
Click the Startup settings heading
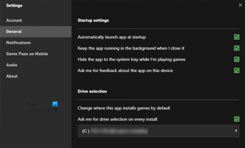pos(93,20)
